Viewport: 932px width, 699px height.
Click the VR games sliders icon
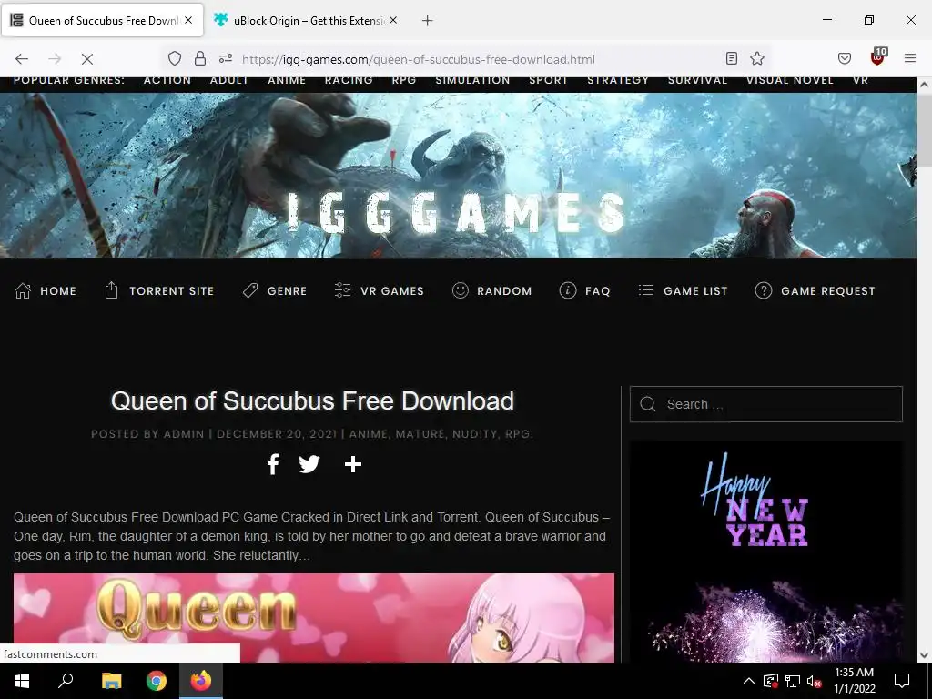(x=342, y=290)
